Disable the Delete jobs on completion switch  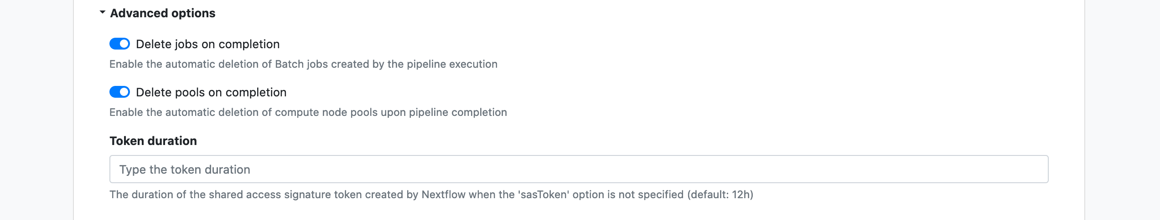[119, 44]
